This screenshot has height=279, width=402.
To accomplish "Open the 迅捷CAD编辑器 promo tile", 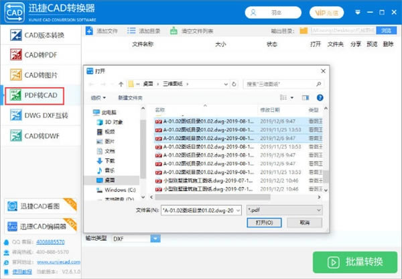I will click(x=40, y=227).
